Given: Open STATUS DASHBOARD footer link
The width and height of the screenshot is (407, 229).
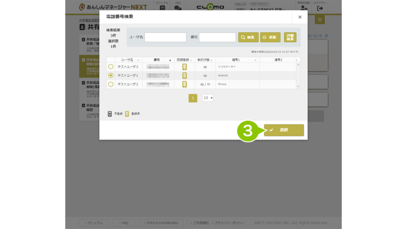Looking at the screenshot, I should coord(161,223).
